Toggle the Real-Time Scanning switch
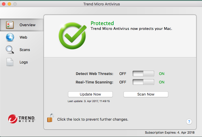 [143, 82]
